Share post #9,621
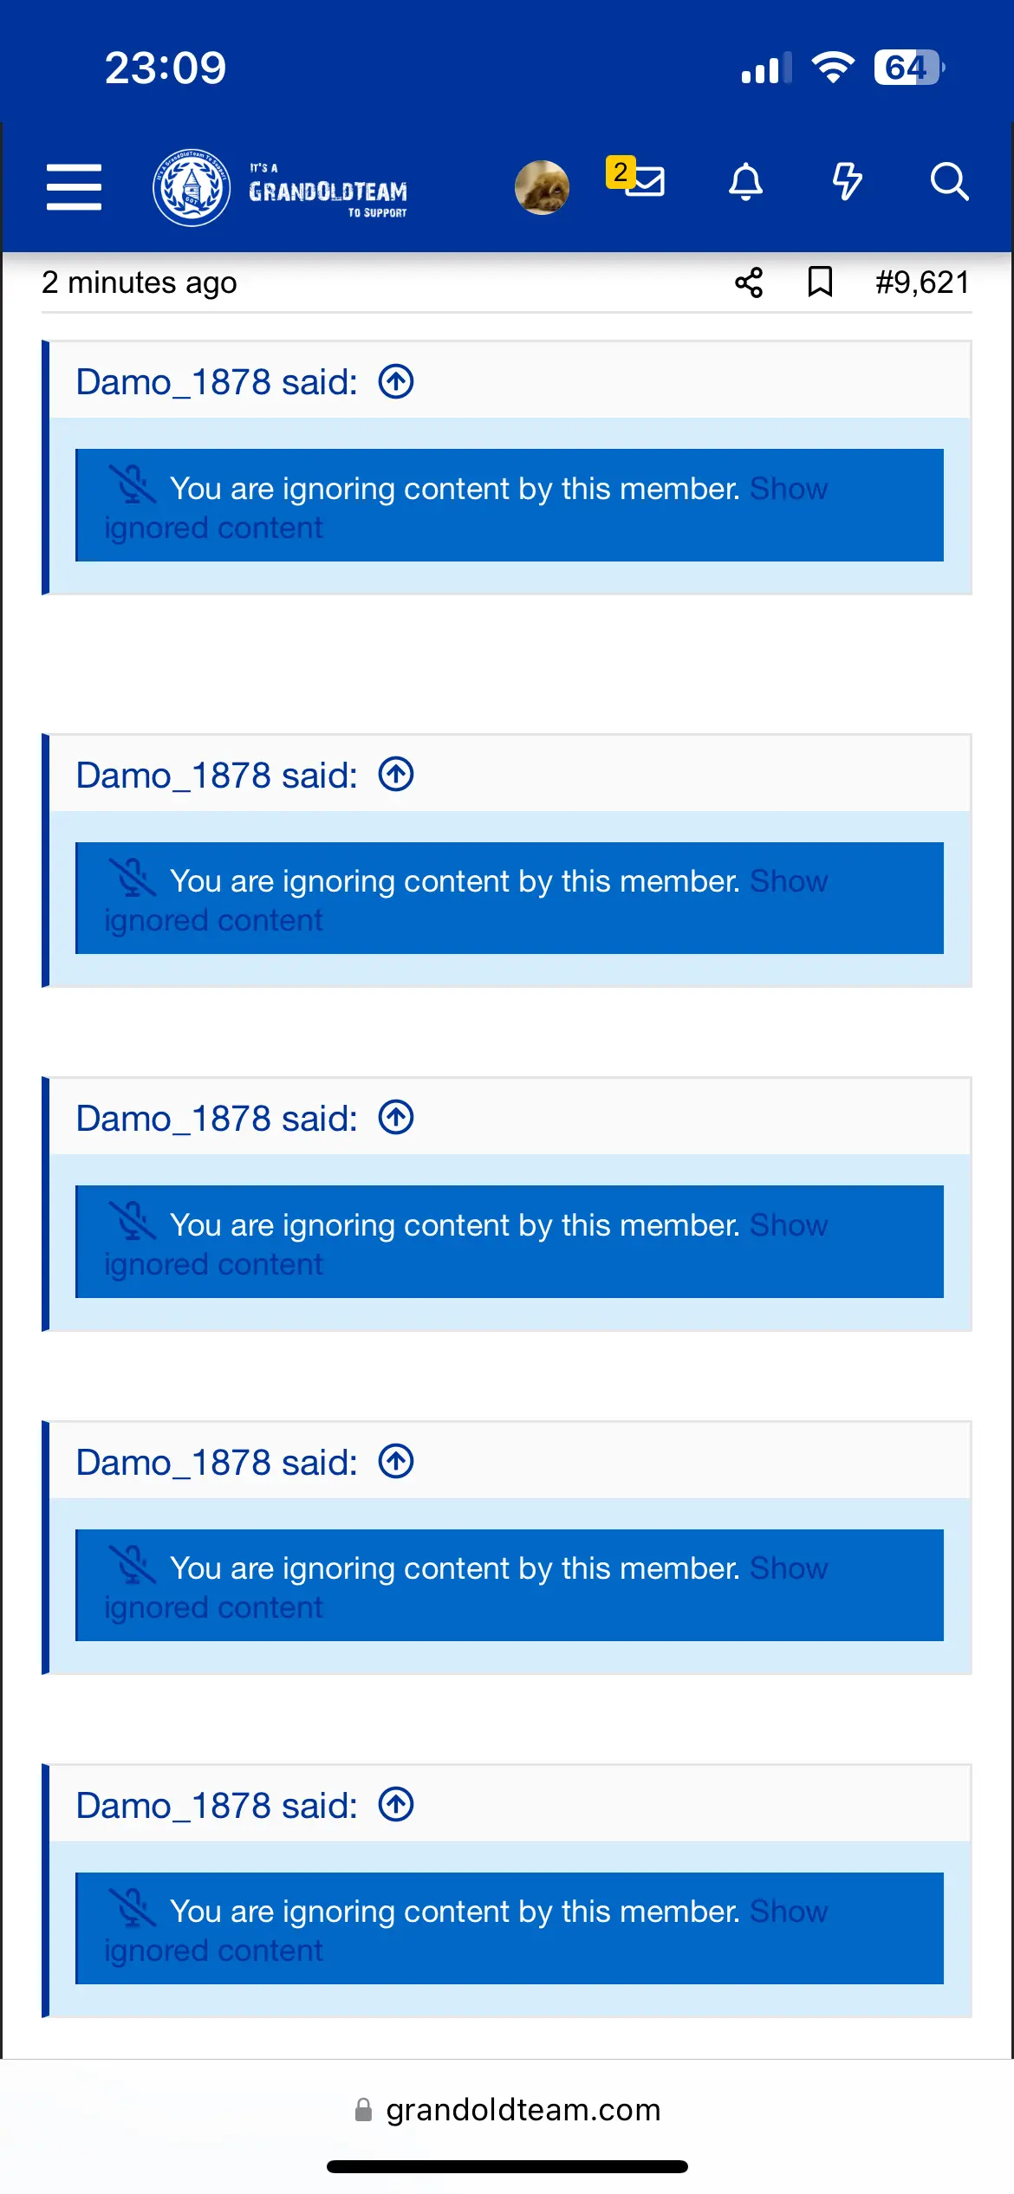The image size is (1014, 2194). (749, 282)
